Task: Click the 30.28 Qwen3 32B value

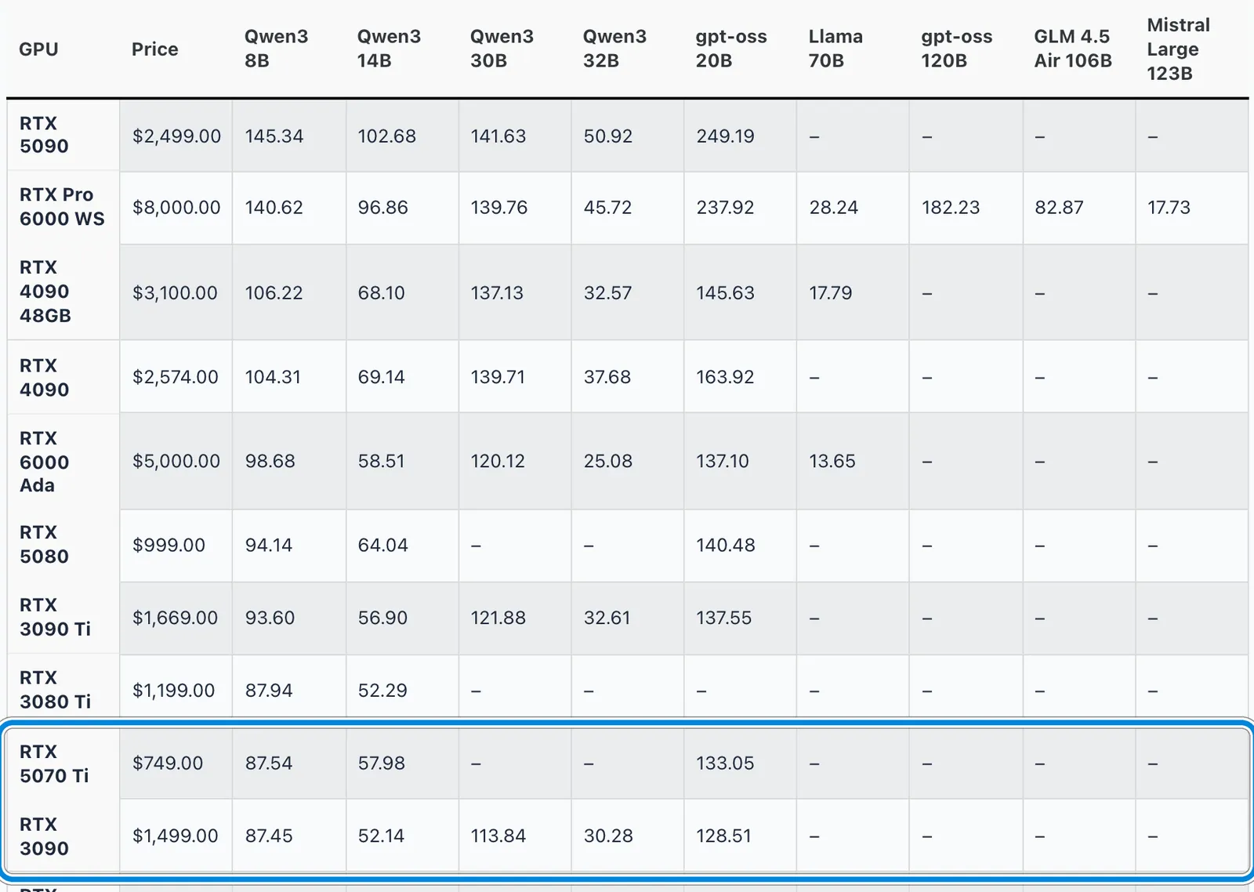Action: pos(608,836)
